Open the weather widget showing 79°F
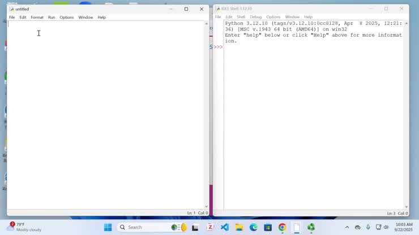The height and width of the screenshot is (235, 419). click(x=24, y=227)
